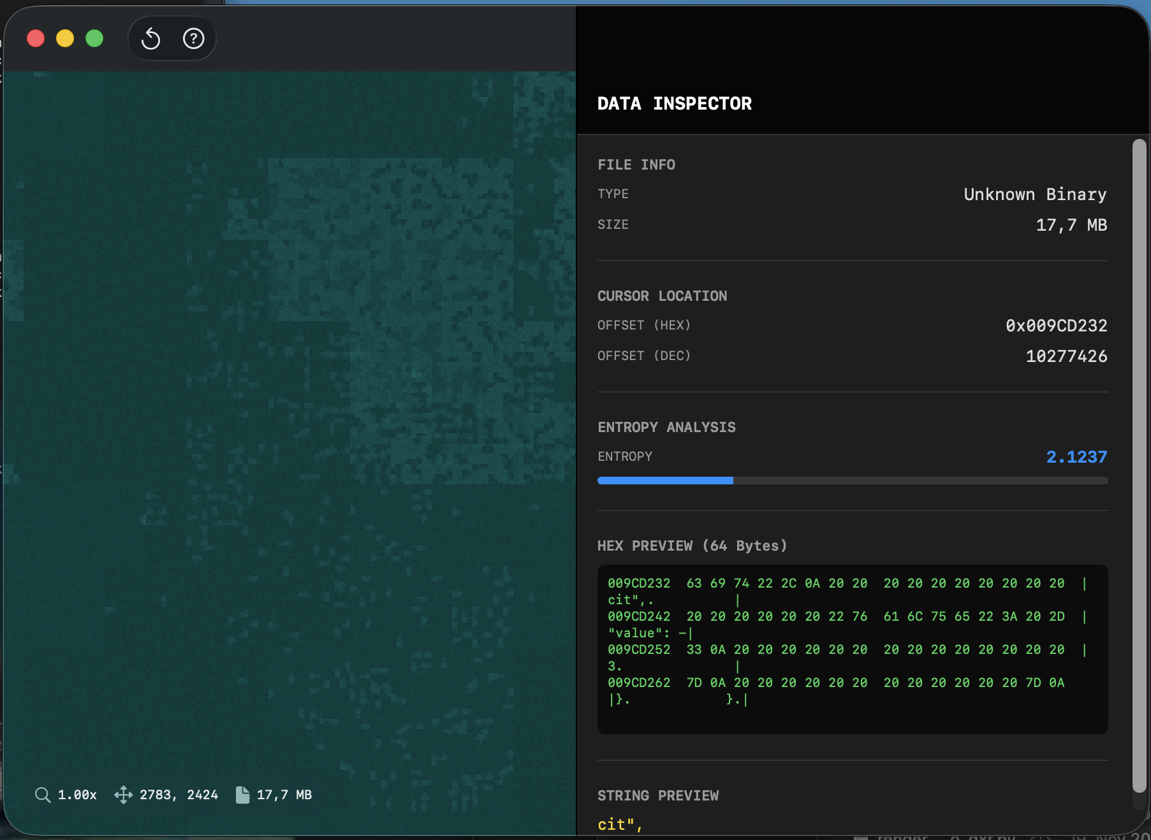Click the FILE INFO section header
Screen dimensions: 1151x840
pyautogui.click(x=636, y=164)
